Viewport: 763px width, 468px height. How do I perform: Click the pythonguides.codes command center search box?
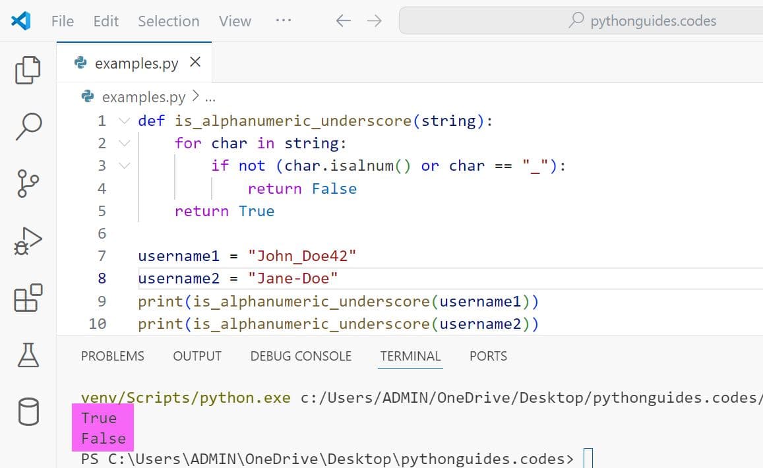tap(581, 20)
